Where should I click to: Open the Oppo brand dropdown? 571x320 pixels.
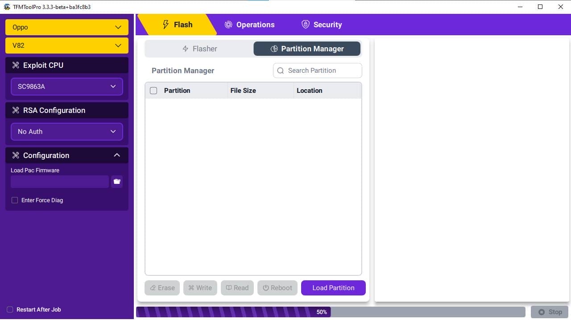(66, 27)
